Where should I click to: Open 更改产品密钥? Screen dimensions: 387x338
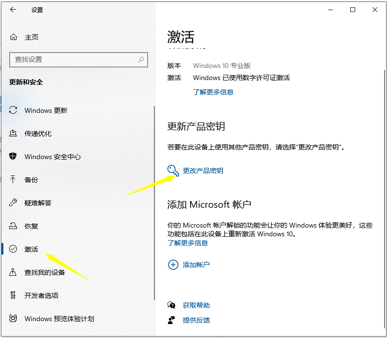[x=204, y=170]
